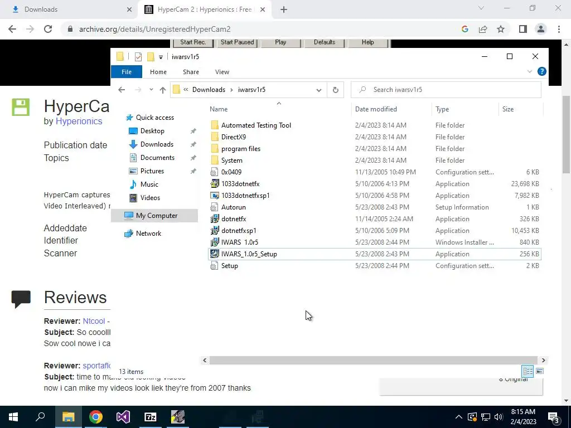Click the New folder quick access toolbar icon
The image size is (571, 428).
click(x=151, y=57)
